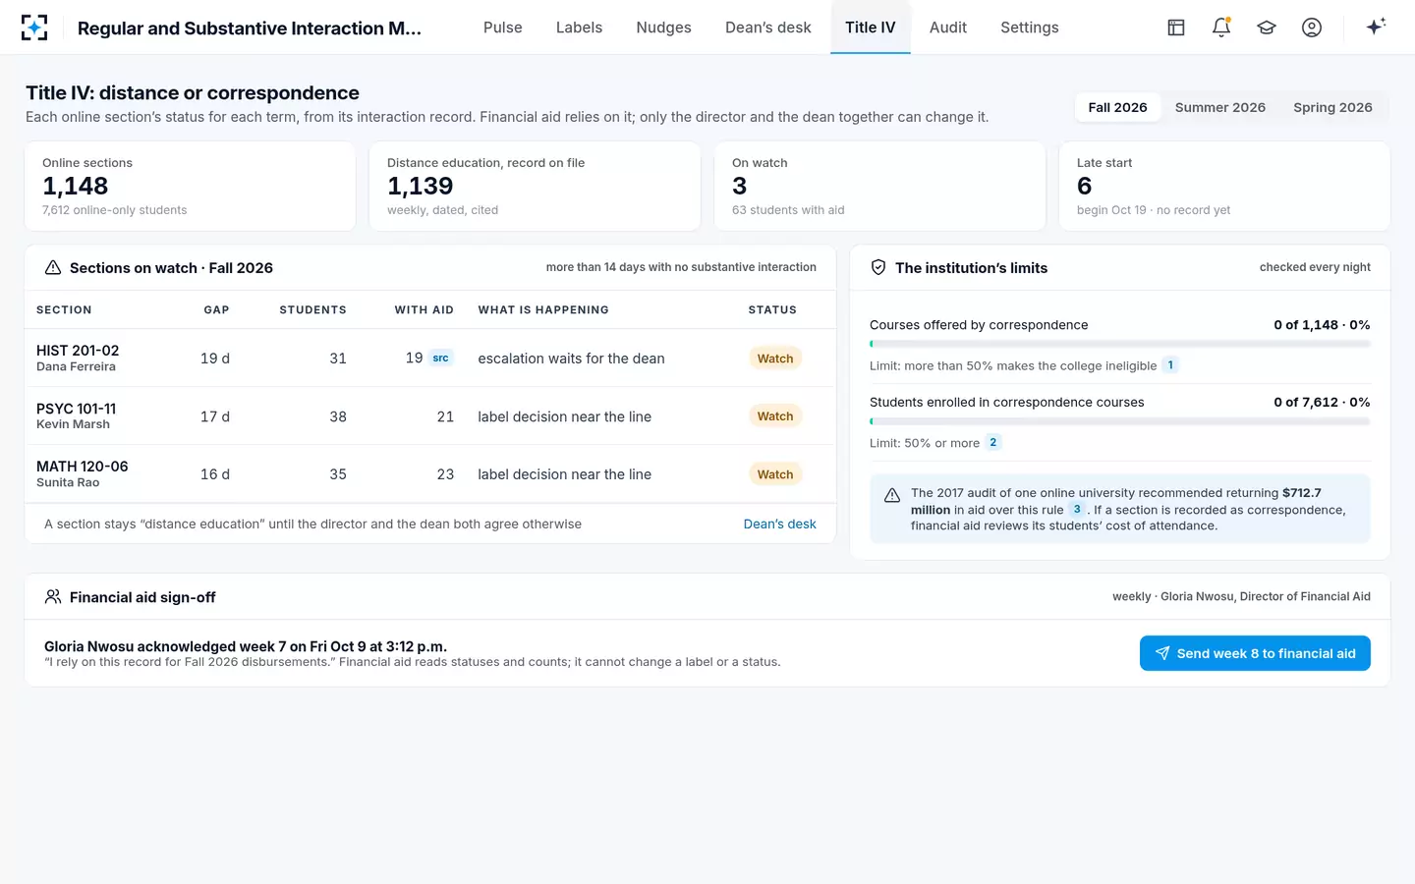Screen dimensions: 1415x884
Task: Open the Settings tab
Action: [1030, 28]
